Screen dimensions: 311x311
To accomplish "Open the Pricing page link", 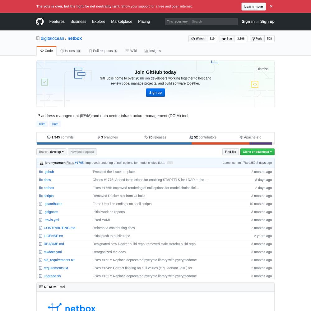I will (x=144, y=21).
